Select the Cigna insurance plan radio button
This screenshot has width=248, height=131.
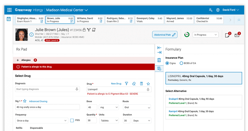pyautogui.click(x=167, y=63)
